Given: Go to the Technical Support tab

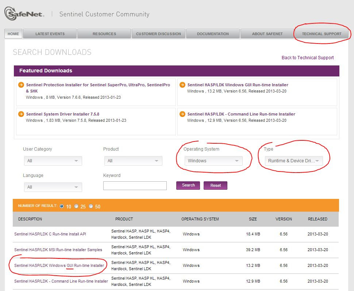Looking at the screenshot, I should coord(322,34).
